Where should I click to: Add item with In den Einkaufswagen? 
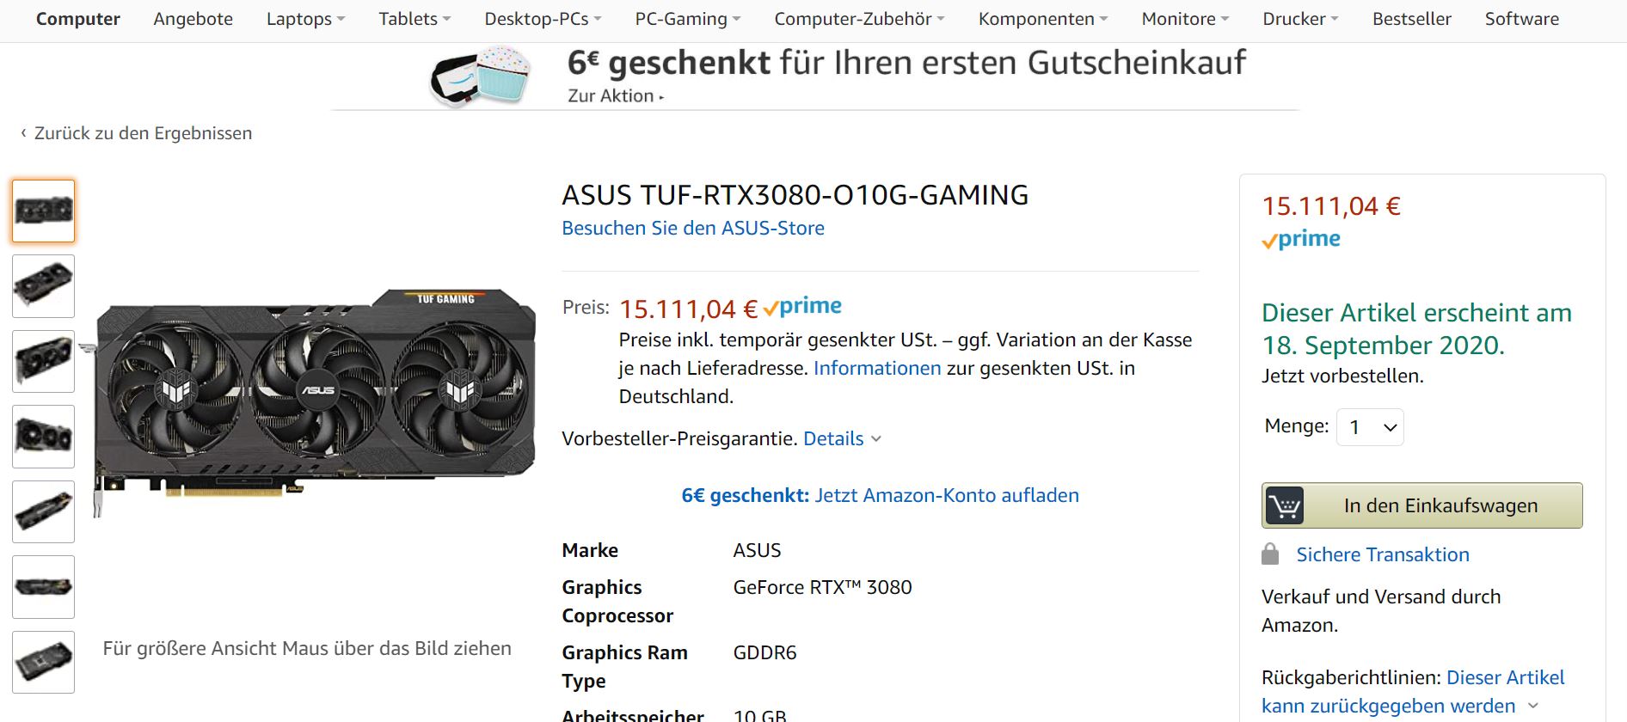tap(1421, 505)
